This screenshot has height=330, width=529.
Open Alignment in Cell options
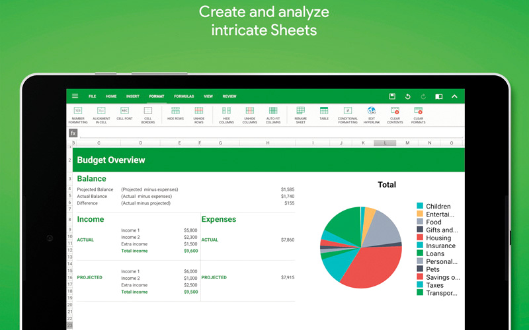click(x=101, y=111)
